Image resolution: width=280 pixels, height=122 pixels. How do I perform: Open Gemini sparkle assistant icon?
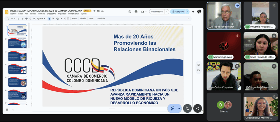click(193, 11)
